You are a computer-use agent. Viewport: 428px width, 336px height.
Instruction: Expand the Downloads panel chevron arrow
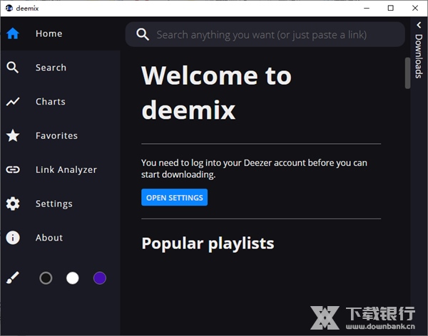(419, 25)
